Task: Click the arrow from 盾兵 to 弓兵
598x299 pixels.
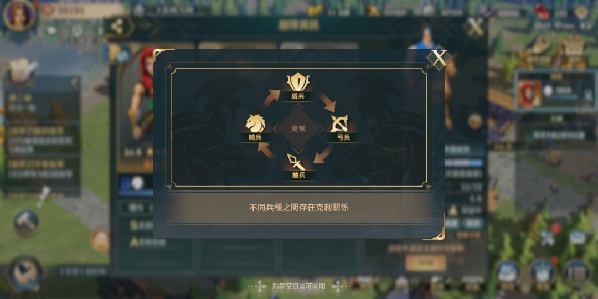Action: (x=327, y=102)
